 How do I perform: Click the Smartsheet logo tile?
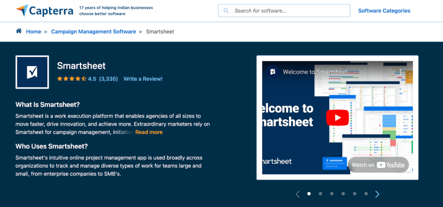pyautogui.click(x=32, y=72)
